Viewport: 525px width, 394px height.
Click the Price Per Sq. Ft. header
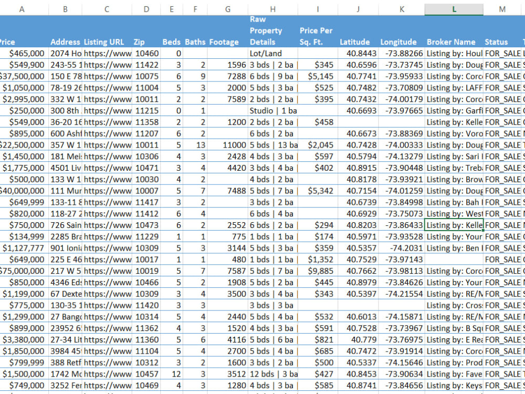pos(318,32)
